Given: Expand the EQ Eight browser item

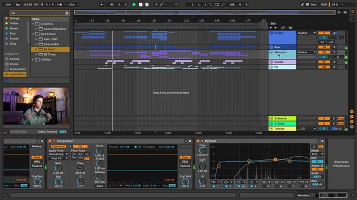Looking at the screenshot, I should point(36,49).
